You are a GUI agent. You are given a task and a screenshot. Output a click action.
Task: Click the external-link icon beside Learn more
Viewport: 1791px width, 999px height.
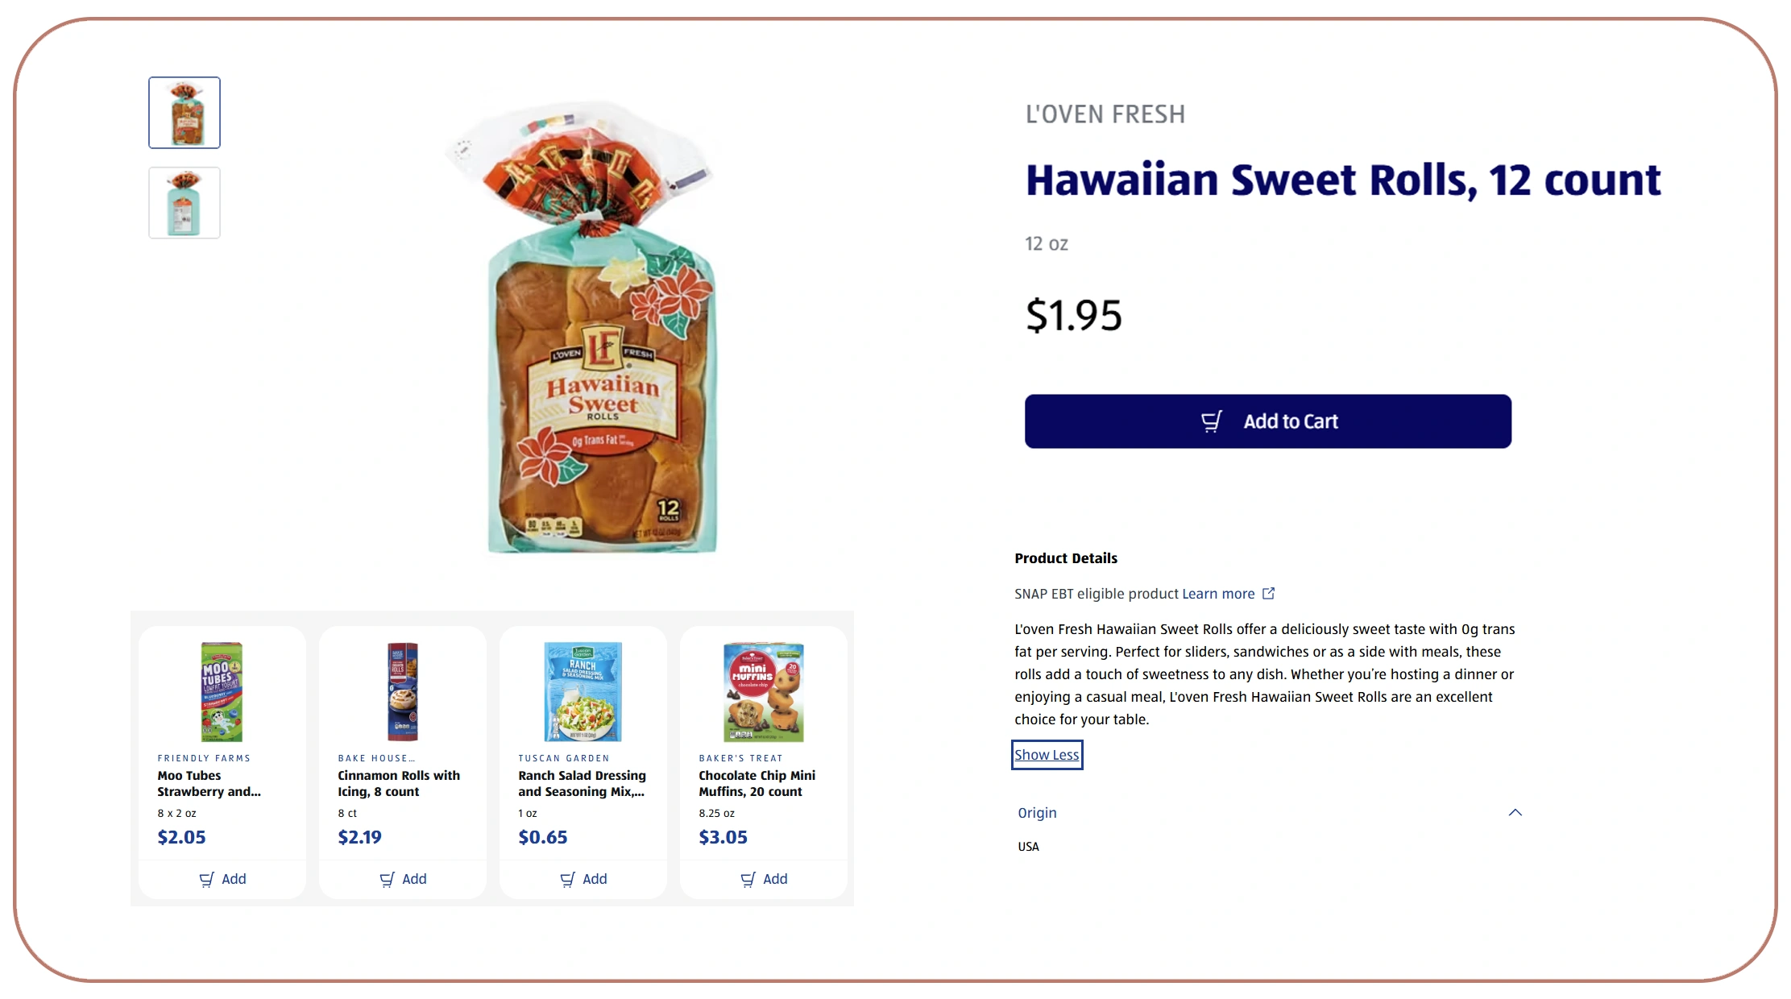[1271, 593]
